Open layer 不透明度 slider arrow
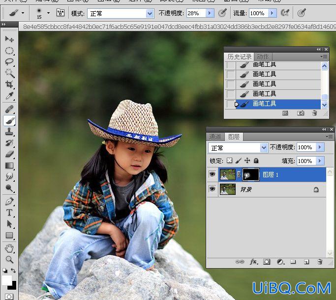The width and height of the screenshot is (336, 300). 320,147
